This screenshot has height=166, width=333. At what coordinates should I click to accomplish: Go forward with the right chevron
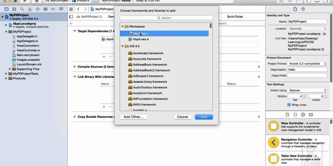[x=85, y=9]
